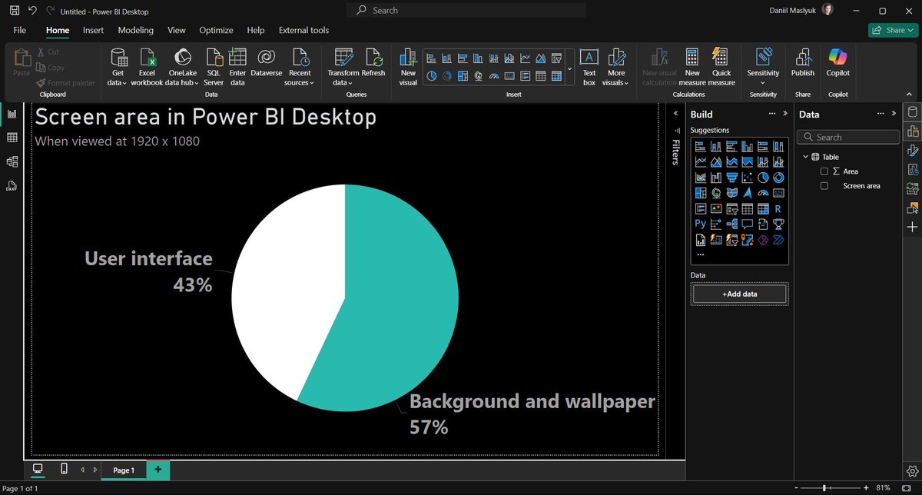Click the +Add data button

tap(739, 294)
